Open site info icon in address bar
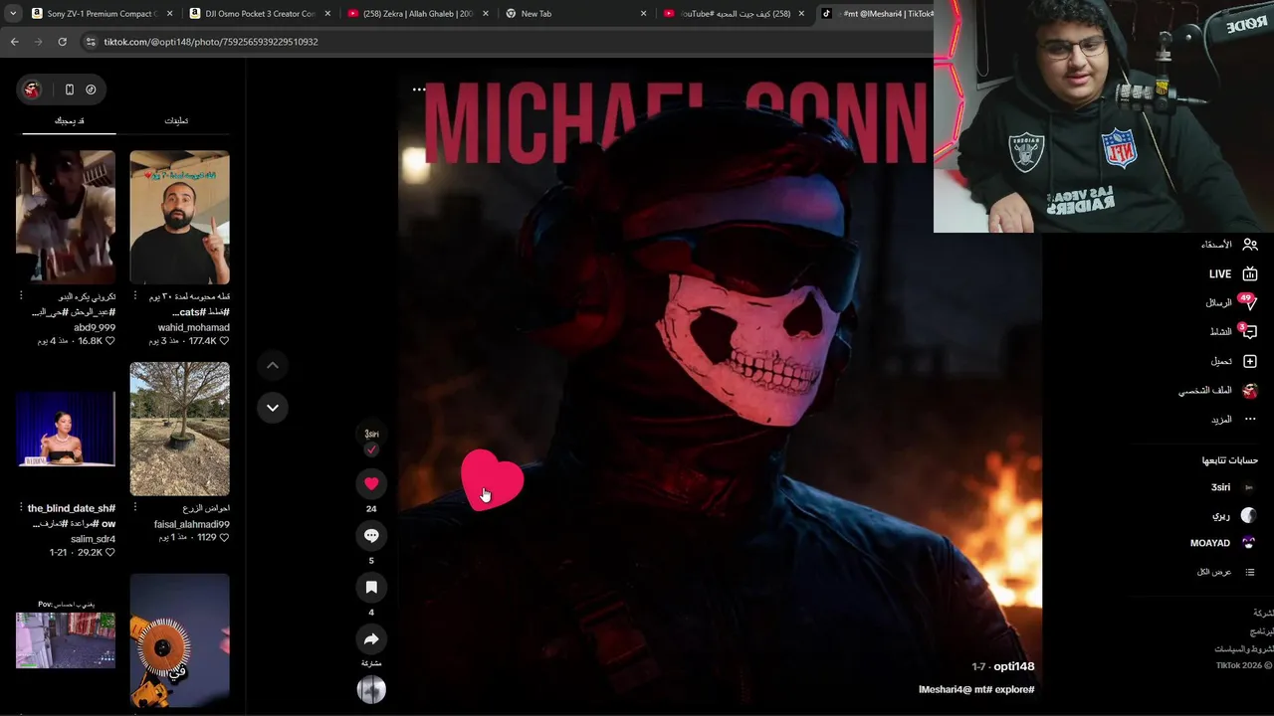The height and width of the screenshot is (716, 1274). pyautogui.click(x=91, y=42)
